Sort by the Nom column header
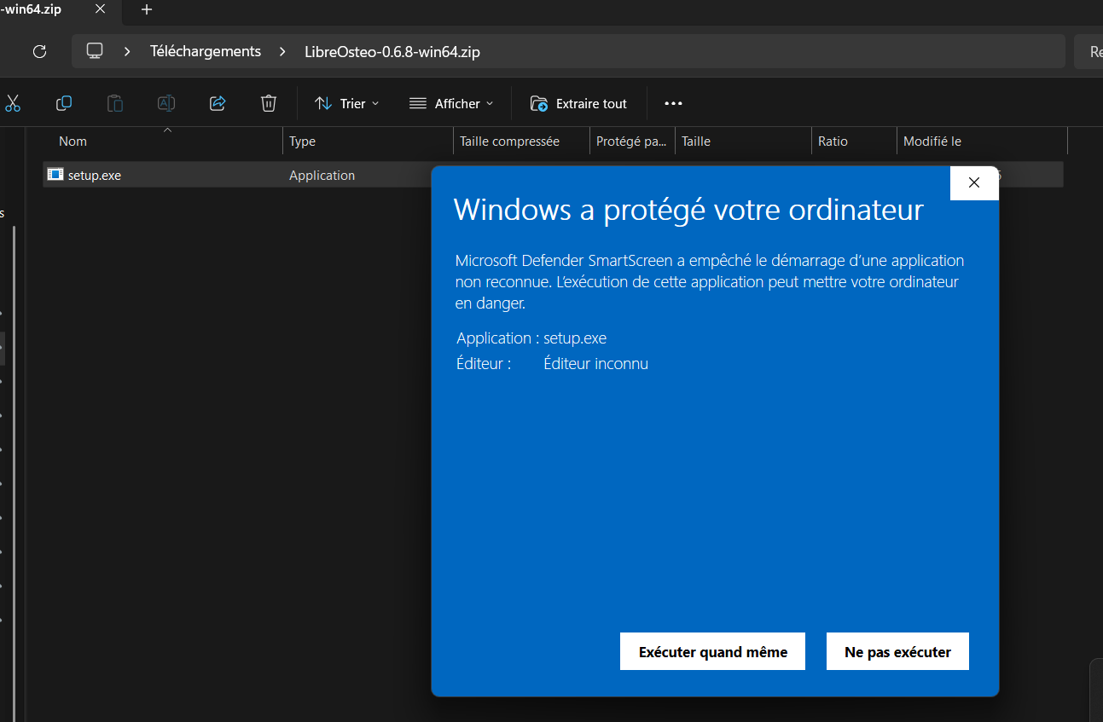This screenshot has width=1103, height=722. pyautogui.click(x=162, y=141)
